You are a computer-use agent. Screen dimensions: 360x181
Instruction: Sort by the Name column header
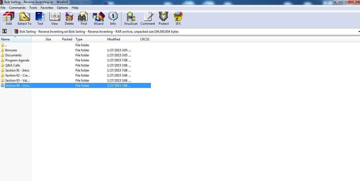16,39
